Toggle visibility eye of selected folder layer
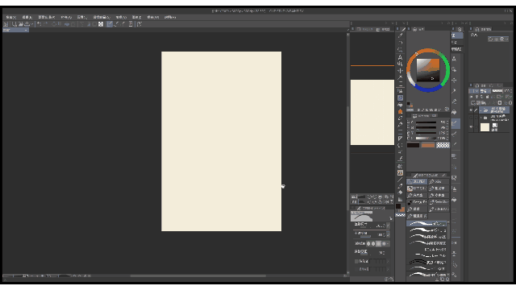The image size is (516, 290). (471, 110)
